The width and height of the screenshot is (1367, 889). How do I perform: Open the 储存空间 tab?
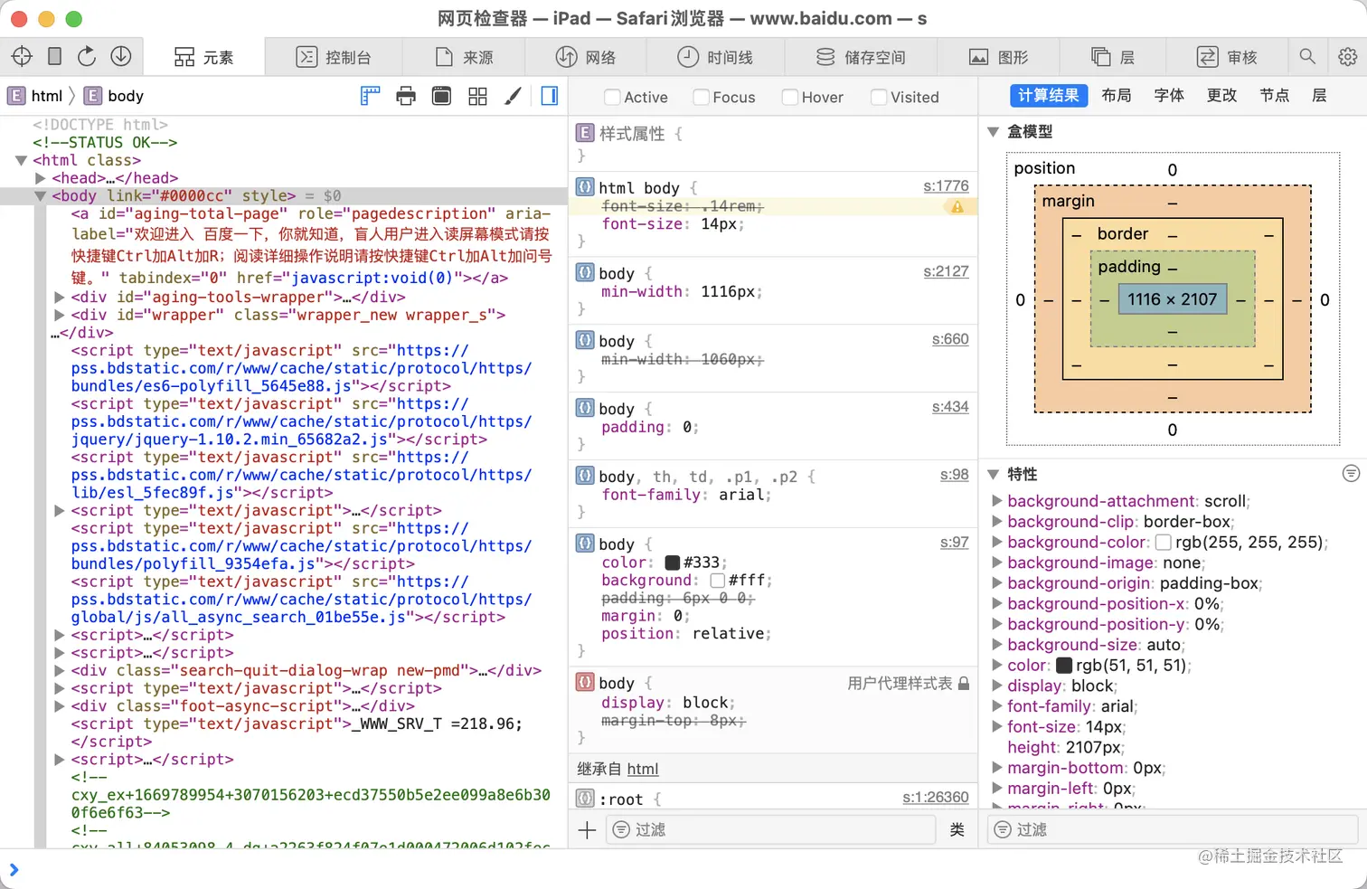861,57
